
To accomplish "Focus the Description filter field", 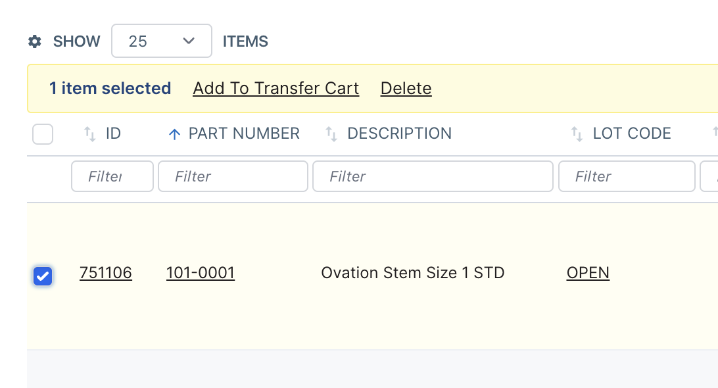I will 433,176.
